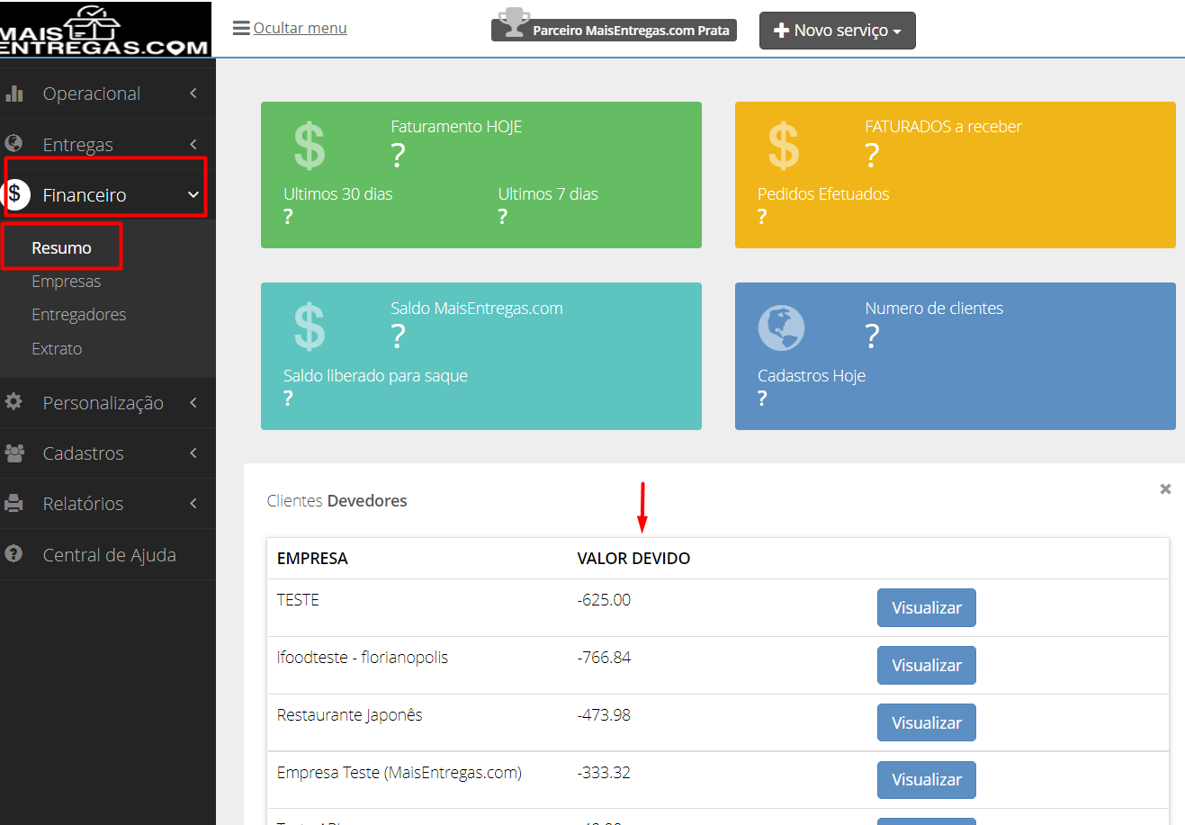Click the dollar icon in FATURADOS a receber card
1185x825 pixels.
pyautogui.click(x=784, y=147)
